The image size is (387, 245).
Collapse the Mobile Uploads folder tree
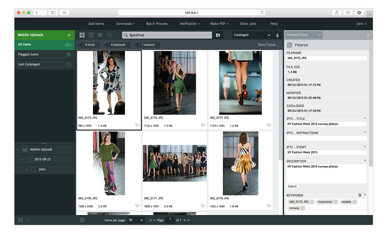point(18,150)
